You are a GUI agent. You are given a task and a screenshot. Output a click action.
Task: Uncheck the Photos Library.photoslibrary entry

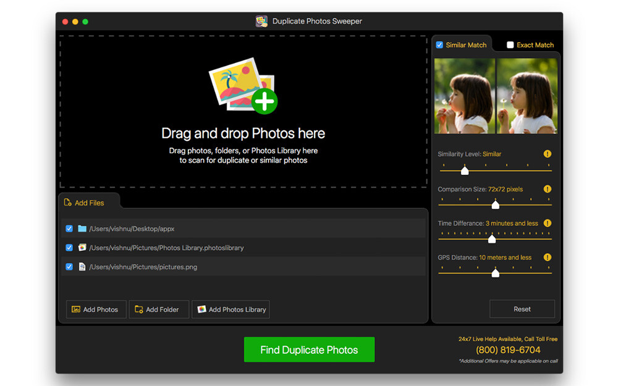(x=69, y=248)
